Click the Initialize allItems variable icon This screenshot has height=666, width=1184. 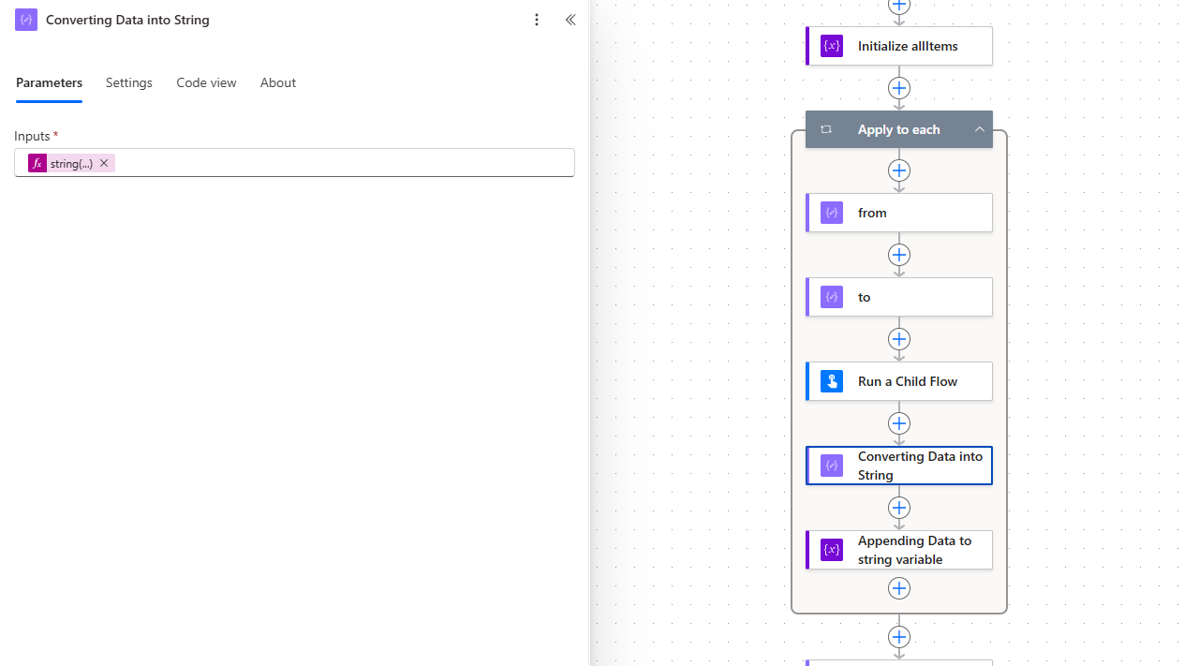tap(832, 46)
